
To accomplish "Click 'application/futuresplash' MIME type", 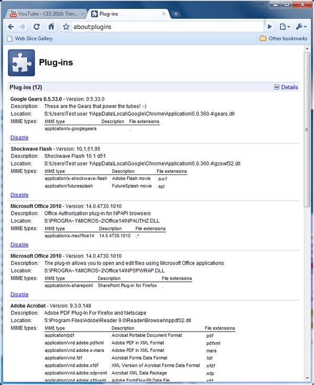I will pos(69,186).
